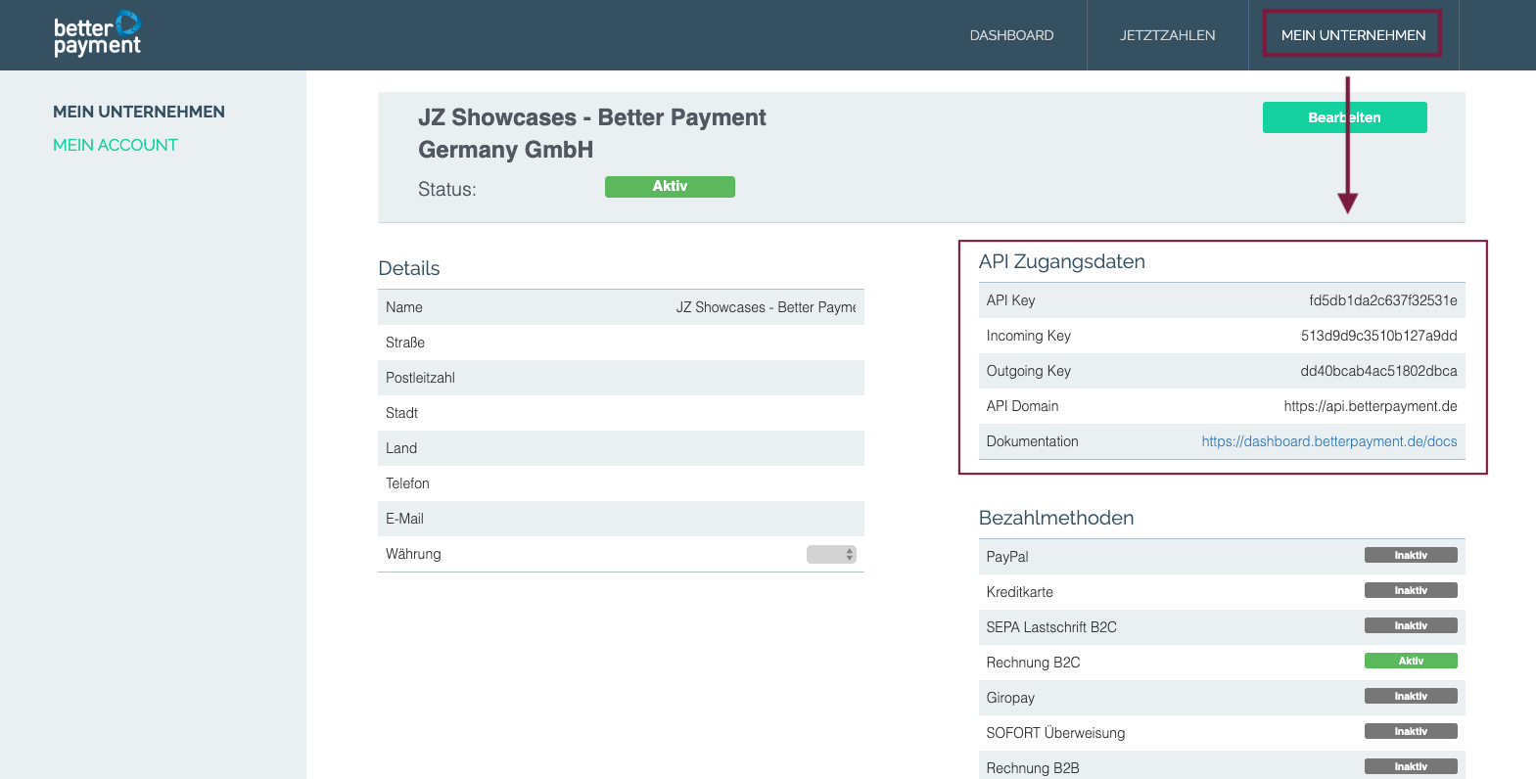Click the Rechnung B2B Inaktiv badge

click(1411, 766)
